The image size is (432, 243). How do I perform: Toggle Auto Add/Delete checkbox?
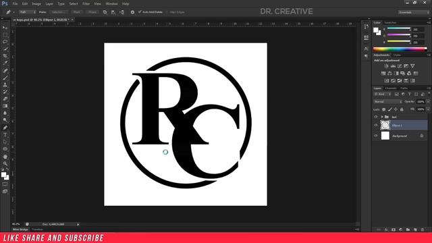tap(140, 12)
